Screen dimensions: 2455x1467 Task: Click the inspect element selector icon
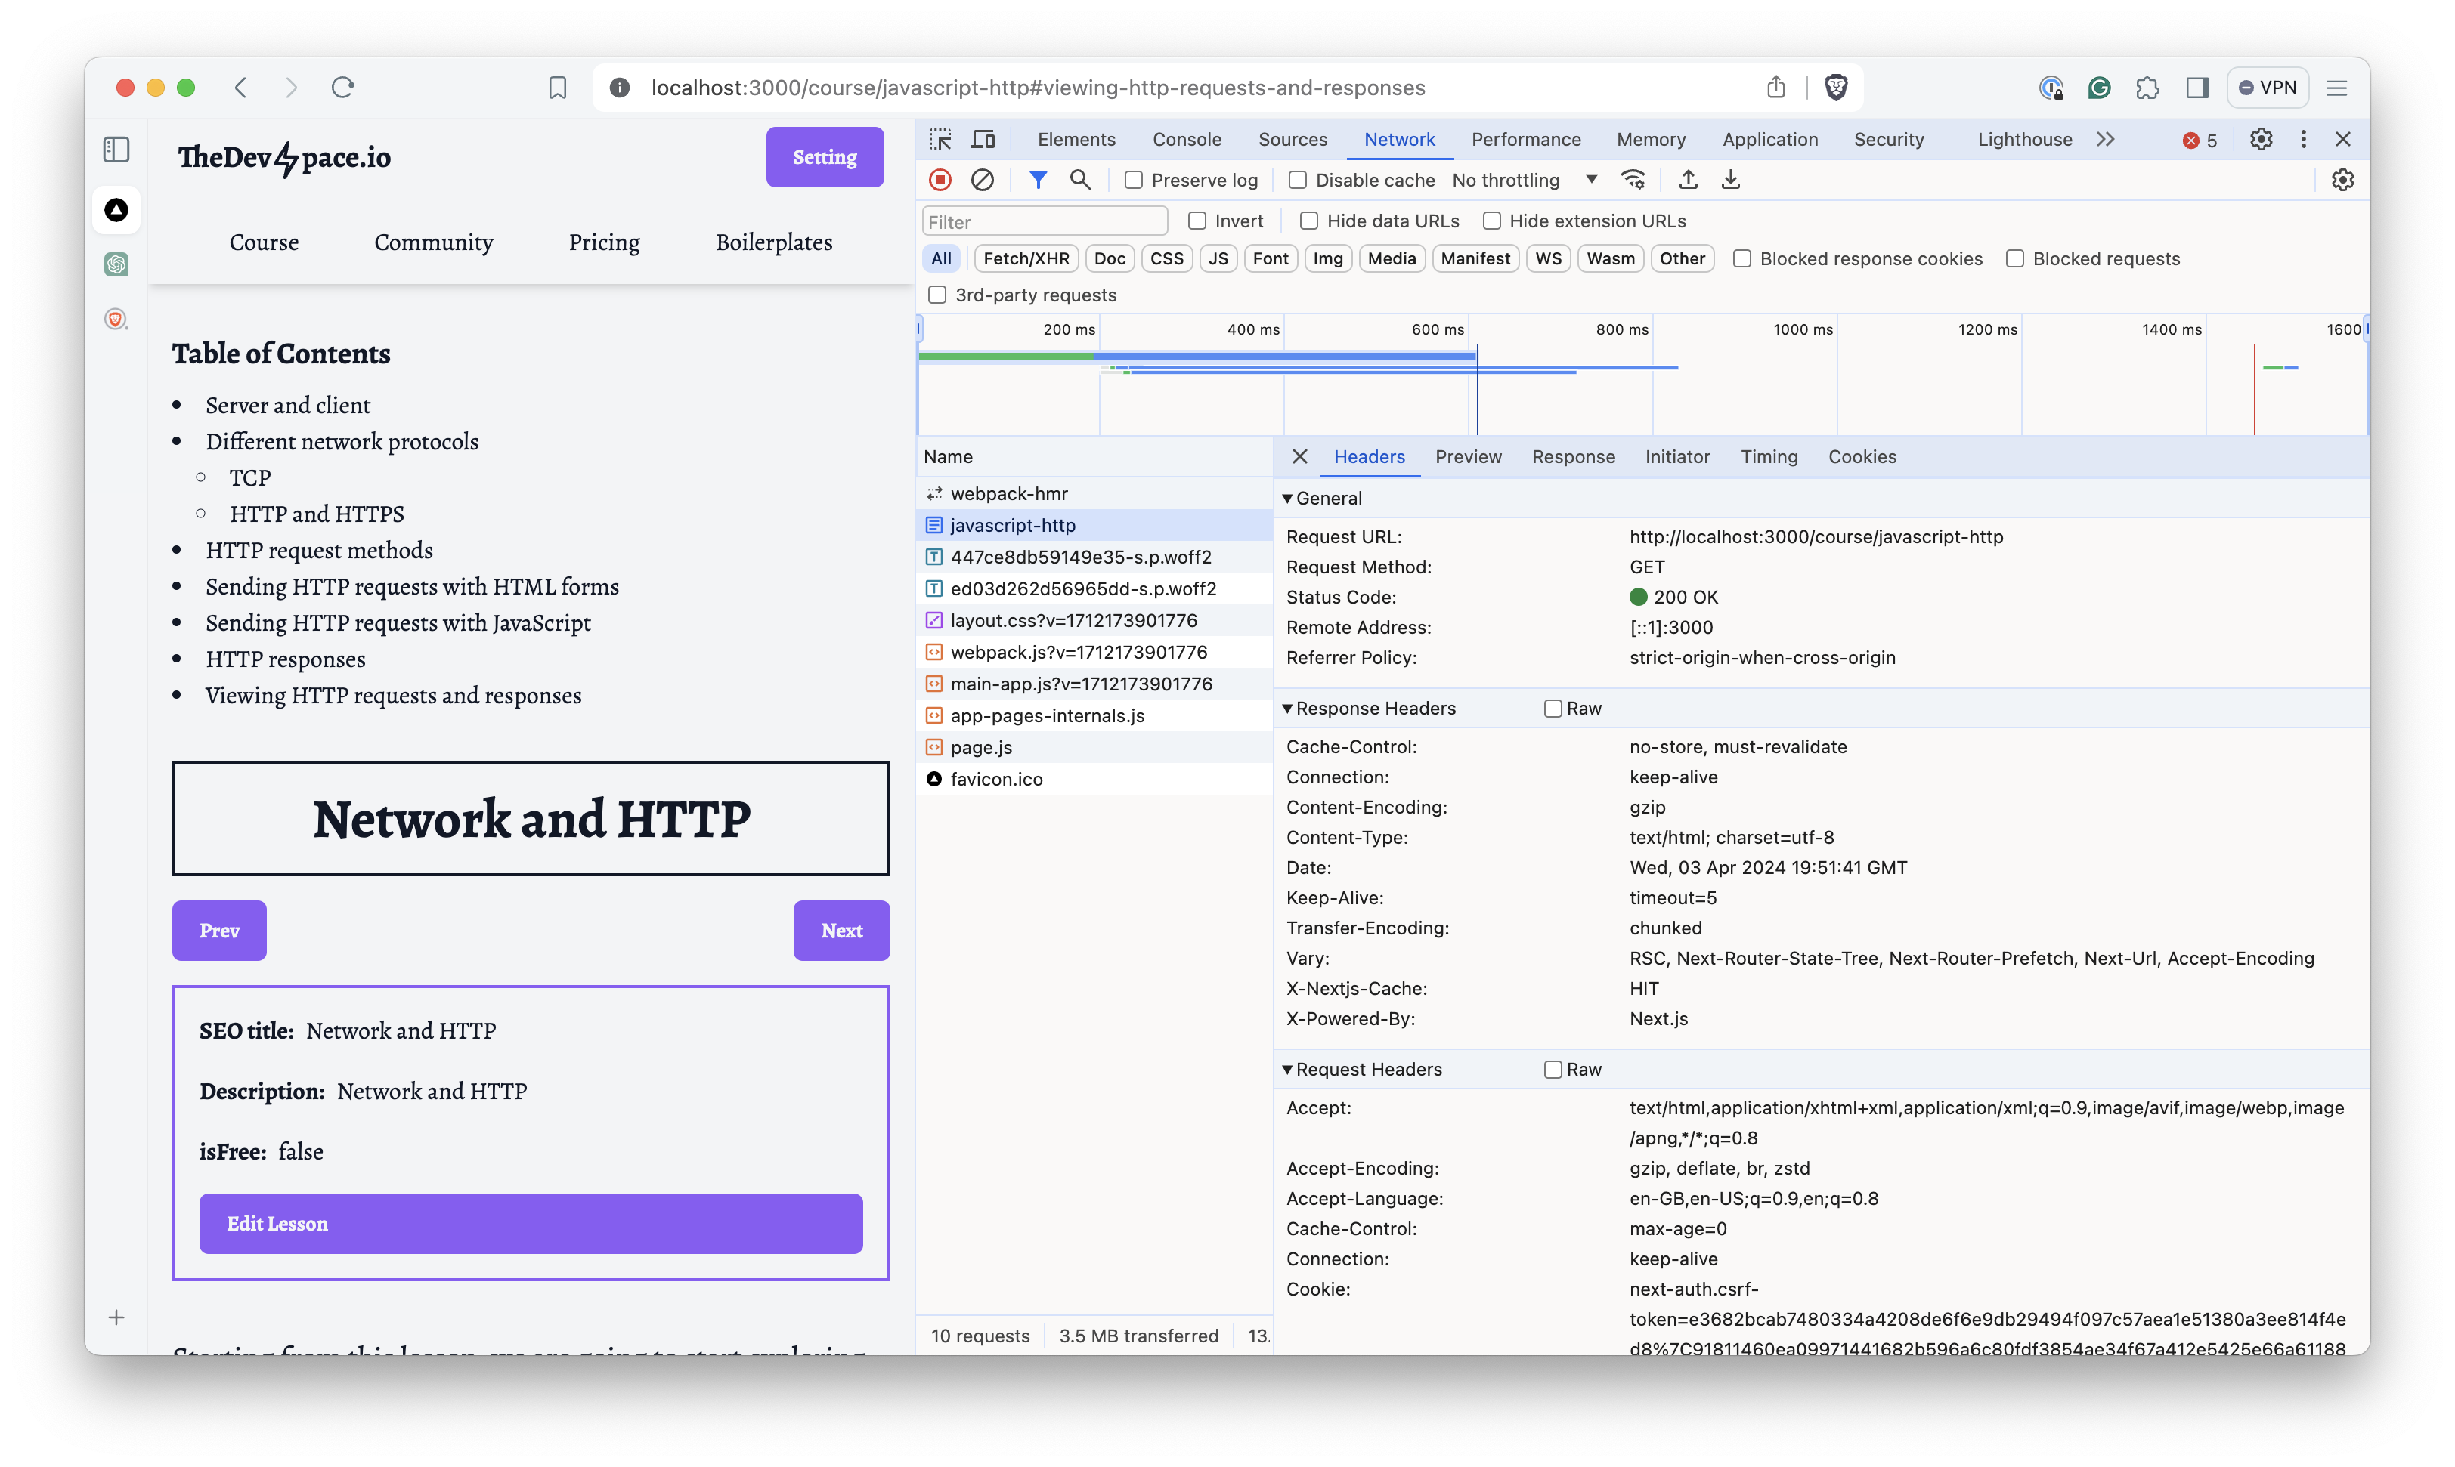tap(940, 140)
